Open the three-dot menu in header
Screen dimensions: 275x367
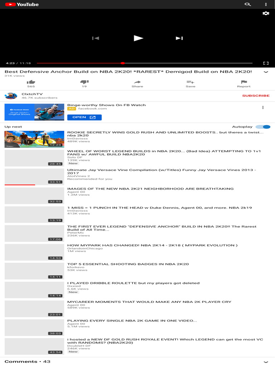[x=266, y=4]
